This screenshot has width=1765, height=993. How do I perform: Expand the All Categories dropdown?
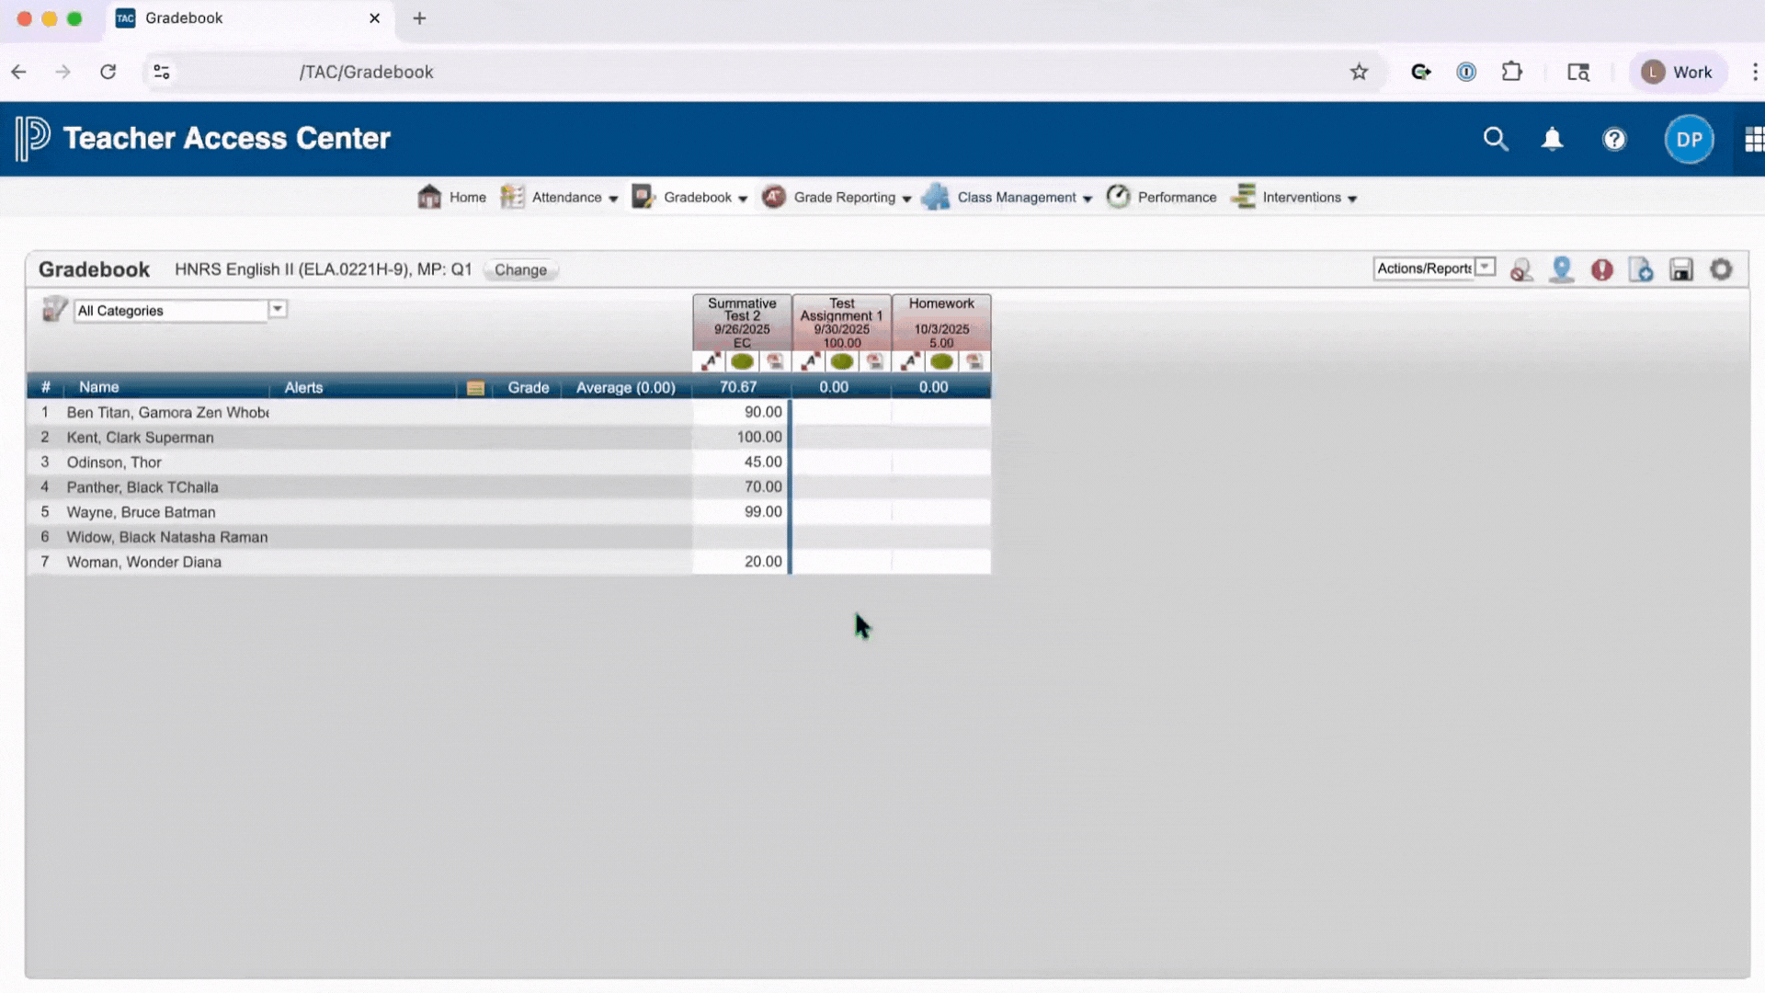click(x=277, y=310)
